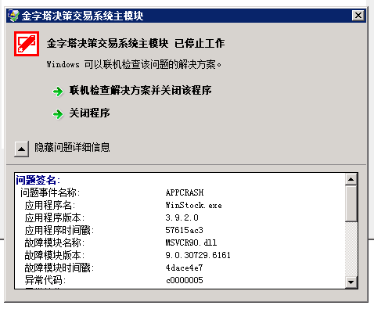Click the 应用程序时间戳: label
The height and width of the screenshot is (309, 374).
[59, 231]
